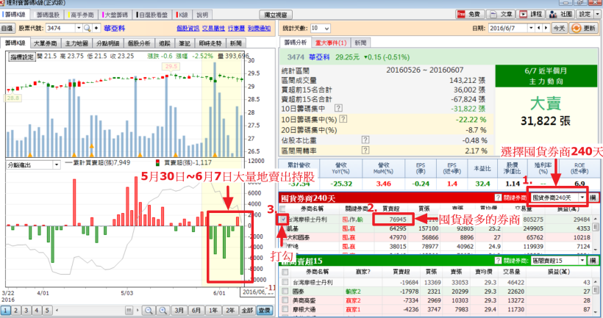Open the 統計天數 dropdown
603x318 pixels.
pos(326,28)
